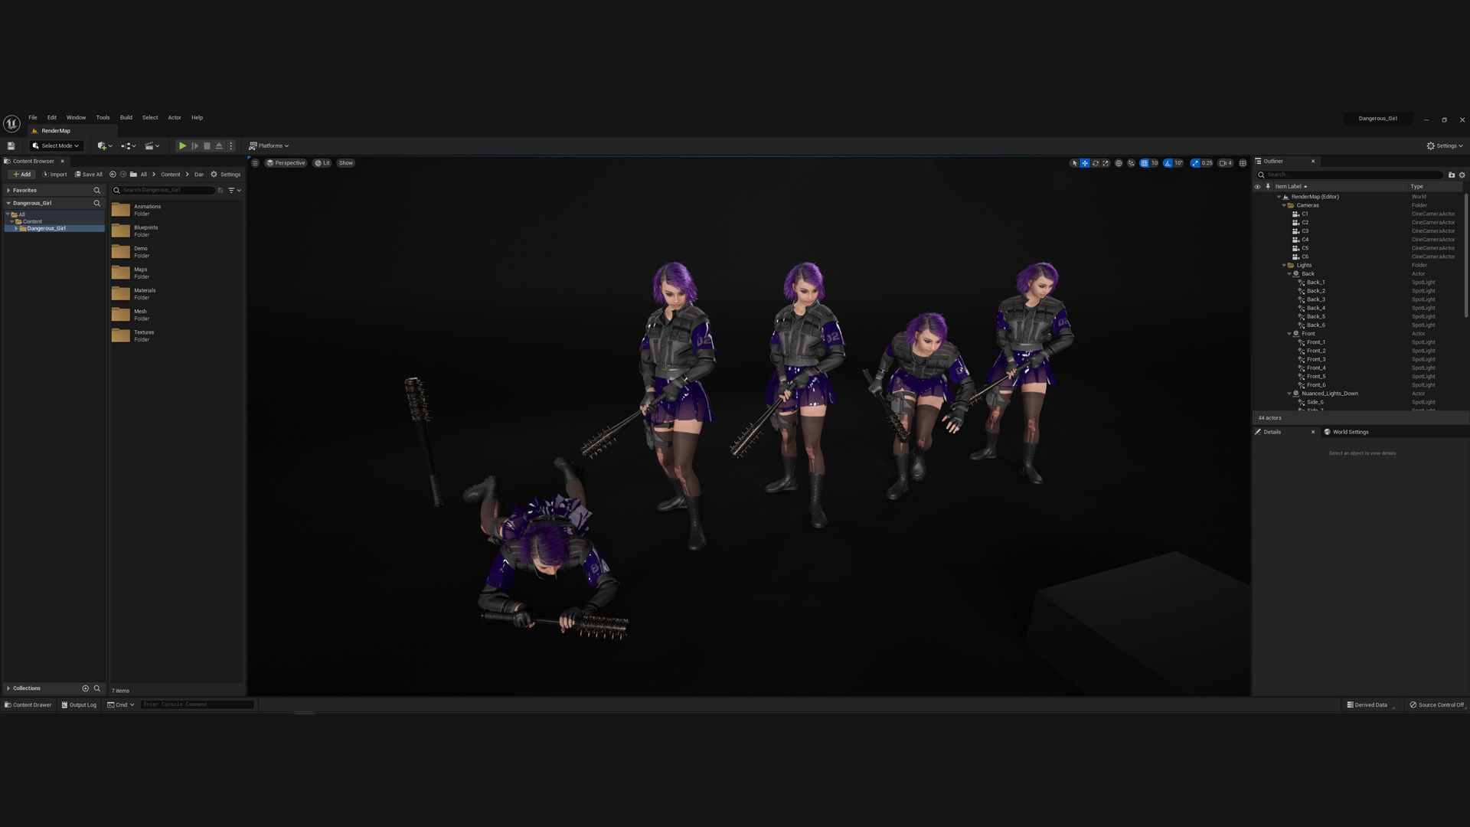
Task: Start Play in Editor with the green play button
Action: click(x=182, y=145)
